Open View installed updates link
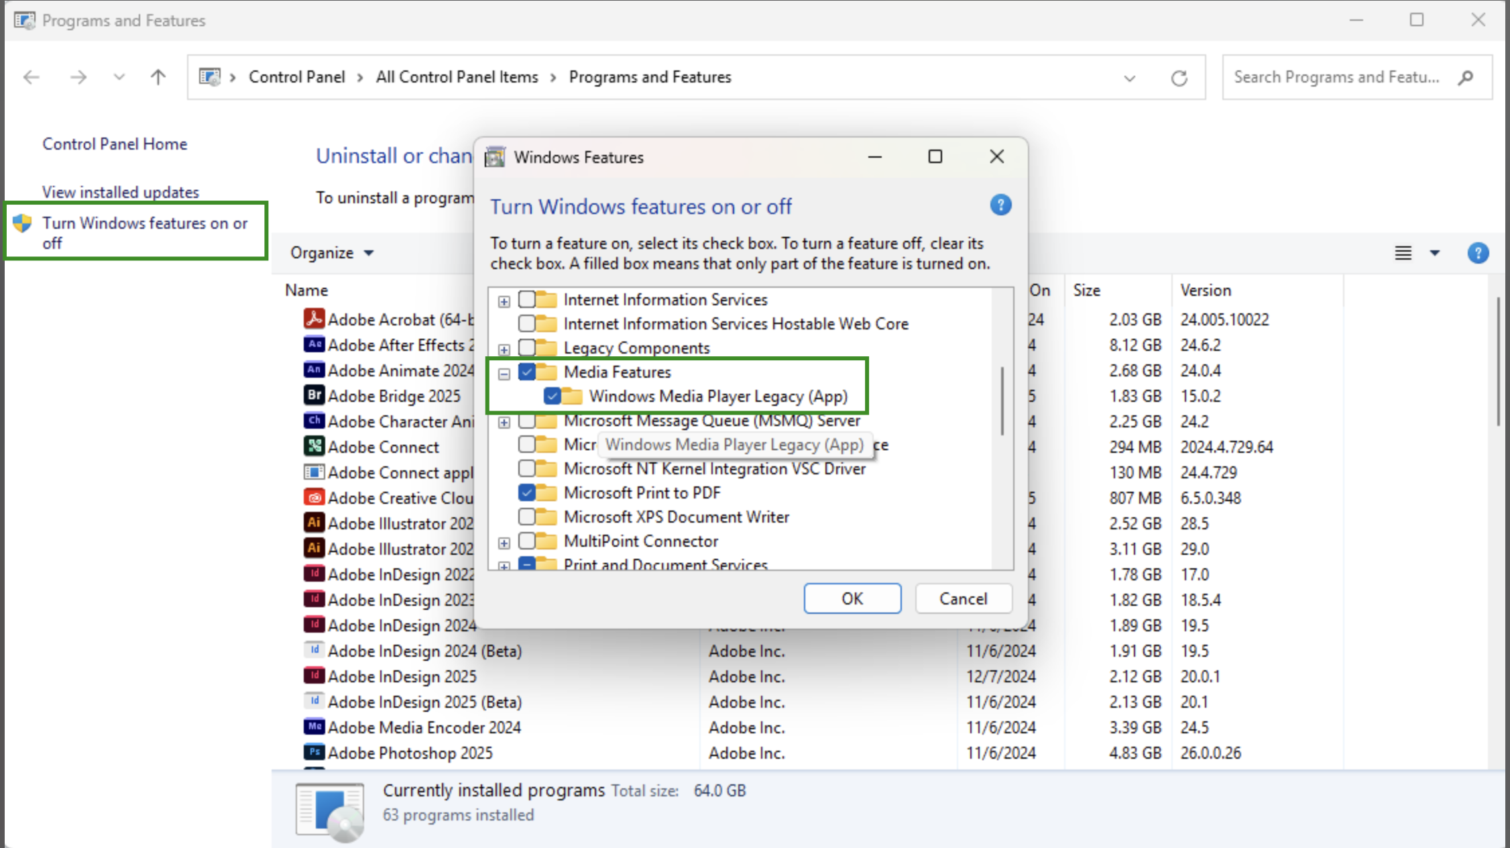The image size is (1510, 848). (x=121, y=192)
